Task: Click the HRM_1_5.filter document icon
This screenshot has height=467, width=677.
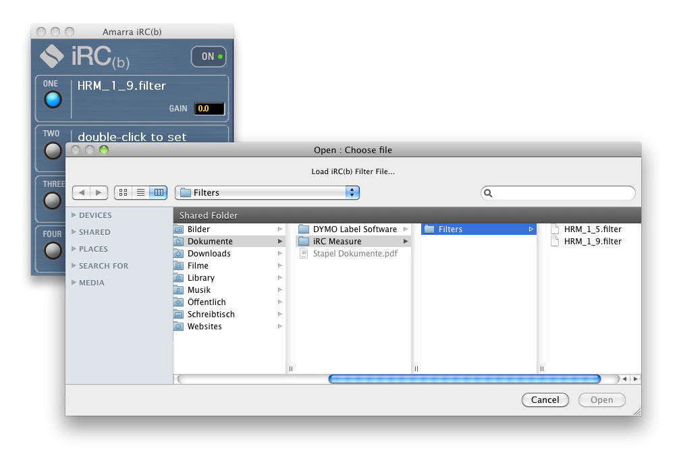Action: click(x=555, y=229)
